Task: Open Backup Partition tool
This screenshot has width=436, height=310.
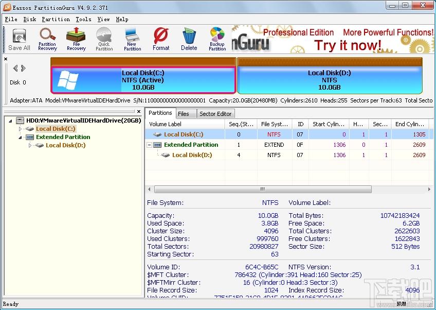Action: click(x=217, y=39)
